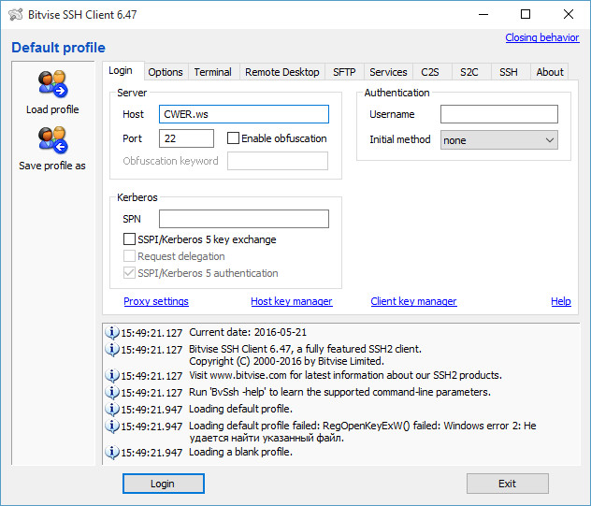
Task: Open the Host key manager link
Action: [x=291, y=301]
